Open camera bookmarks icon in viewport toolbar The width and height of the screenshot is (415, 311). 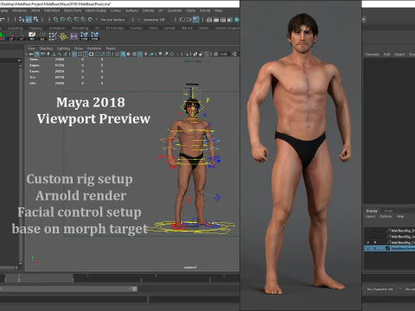48,54
